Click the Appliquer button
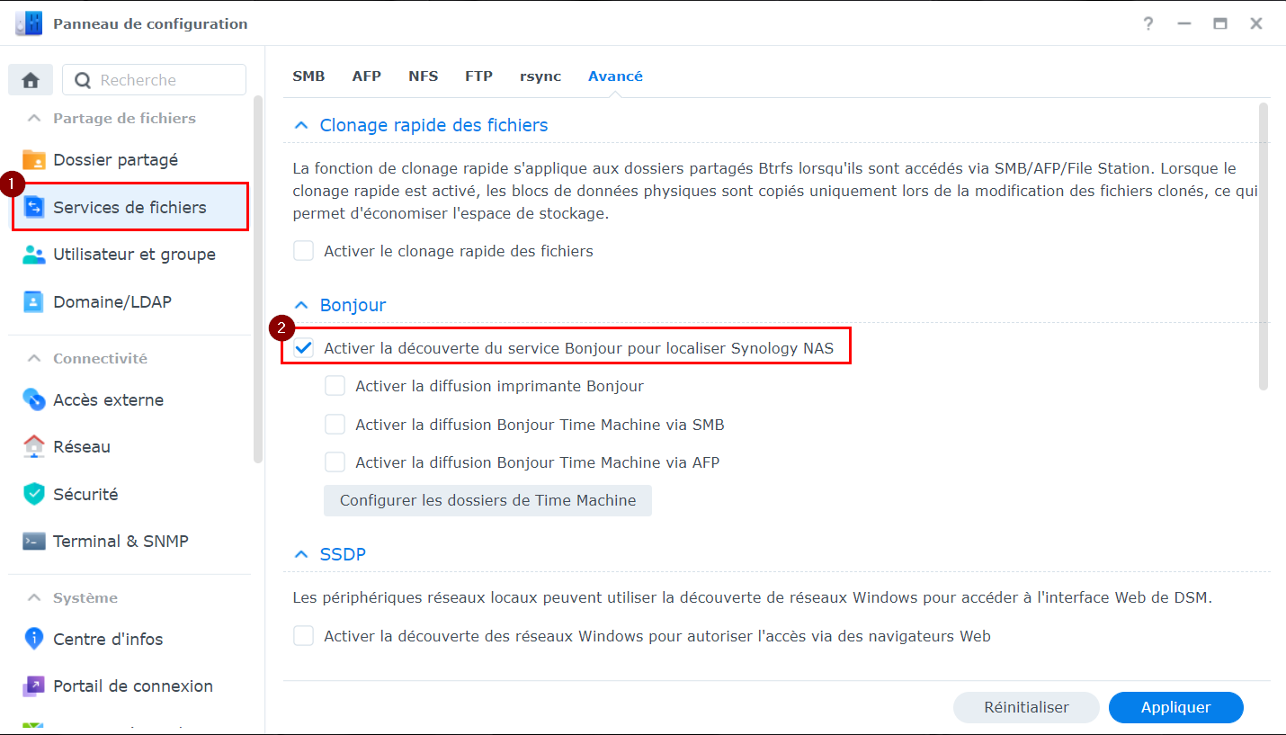This screenshot has height=735, width=1286. [x=1176, y=708]
